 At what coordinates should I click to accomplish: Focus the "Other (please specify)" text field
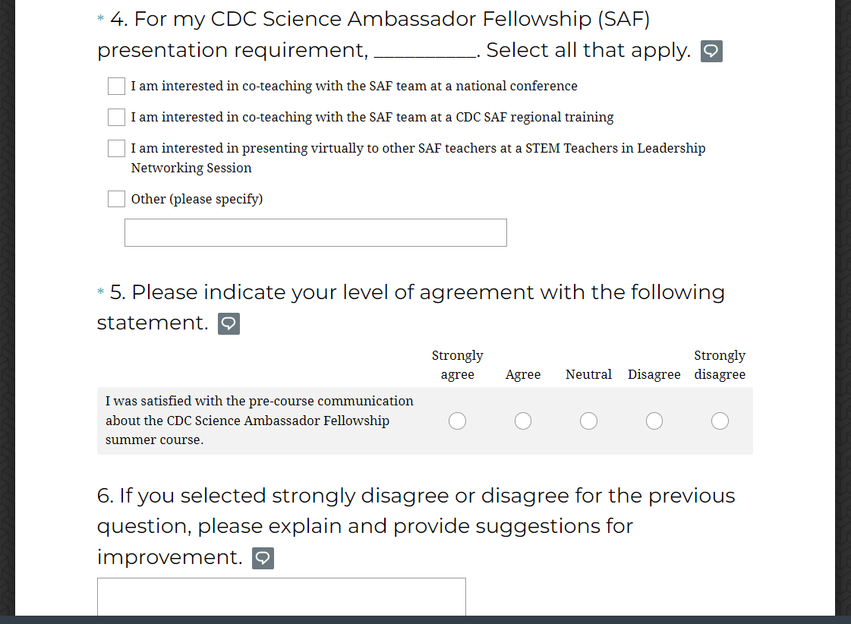click(x=315, y=233)
